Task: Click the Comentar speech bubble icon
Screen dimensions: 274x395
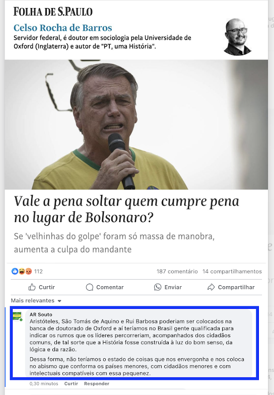Action: coord(90,287)
